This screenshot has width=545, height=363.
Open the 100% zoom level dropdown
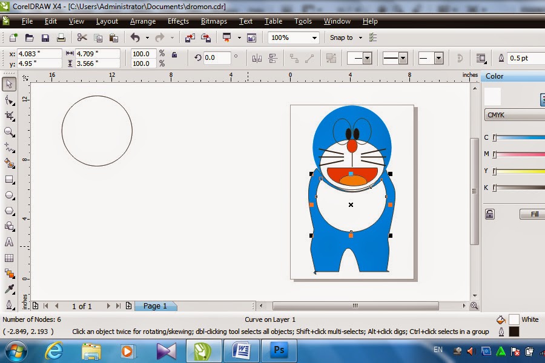pyautogui.click(x=315, y=37)
